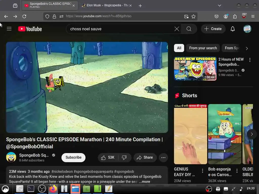Open Firefox View icon in the tab strip

tap(15, 6)
